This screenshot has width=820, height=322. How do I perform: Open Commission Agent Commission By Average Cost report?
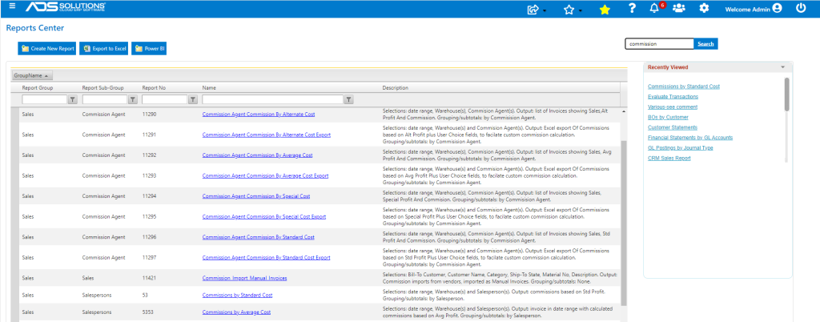(257, 155)
